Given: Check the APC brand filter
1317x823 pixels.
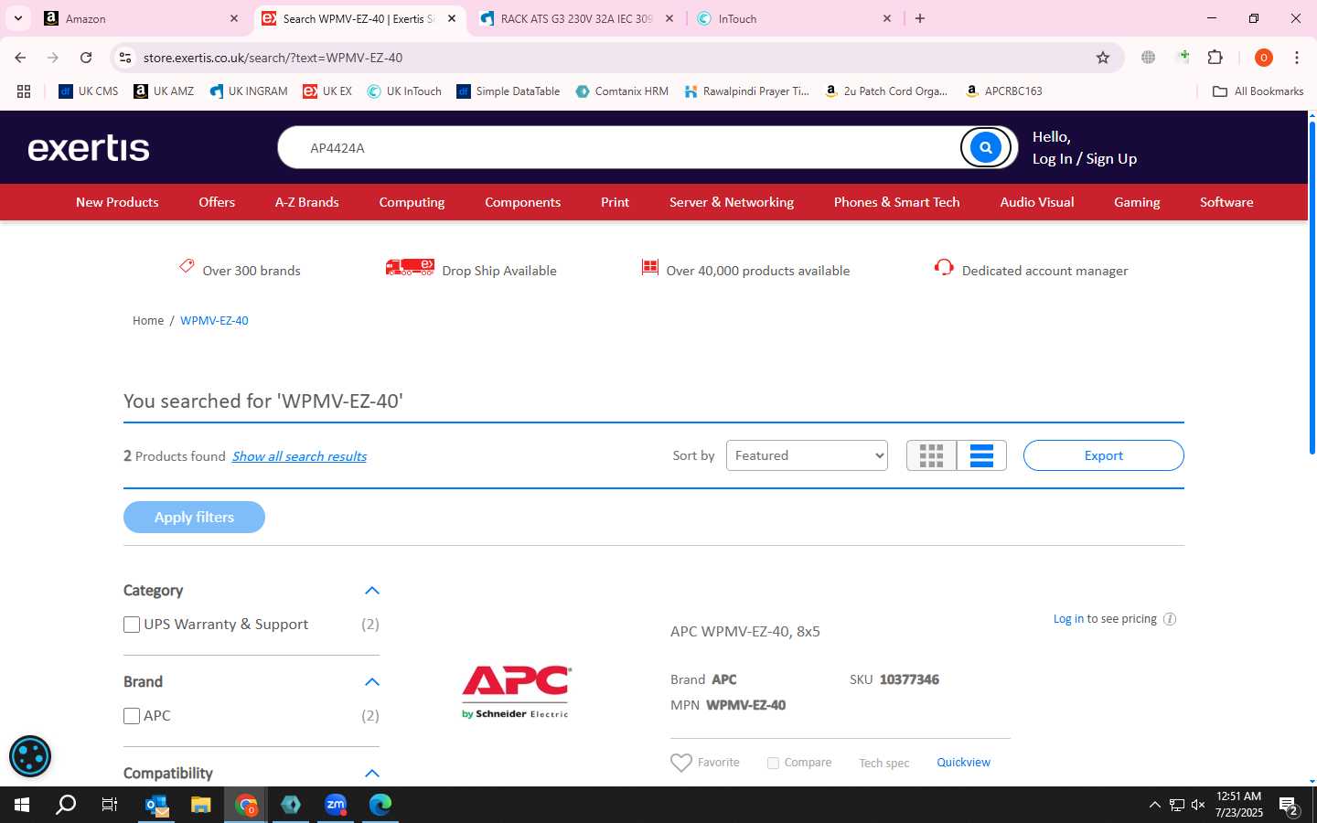Looking at the screenshot, I should pos(132,716).
